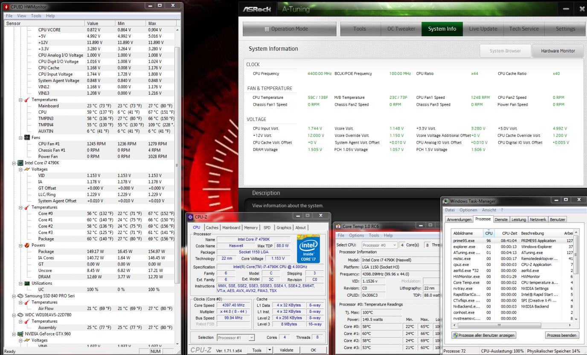Open the Tools tab in A-Tuning
The width and height of the screenshot is (587, 355).
click(360, 29)
